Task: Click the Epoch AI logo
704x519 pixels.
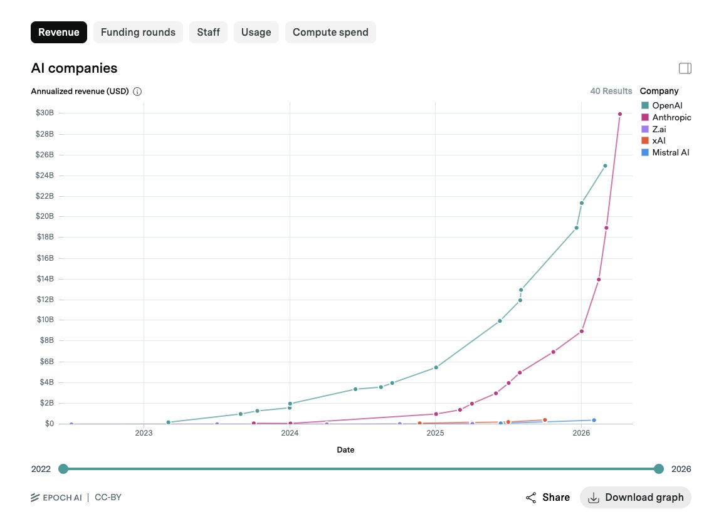Action: [56, 498]
